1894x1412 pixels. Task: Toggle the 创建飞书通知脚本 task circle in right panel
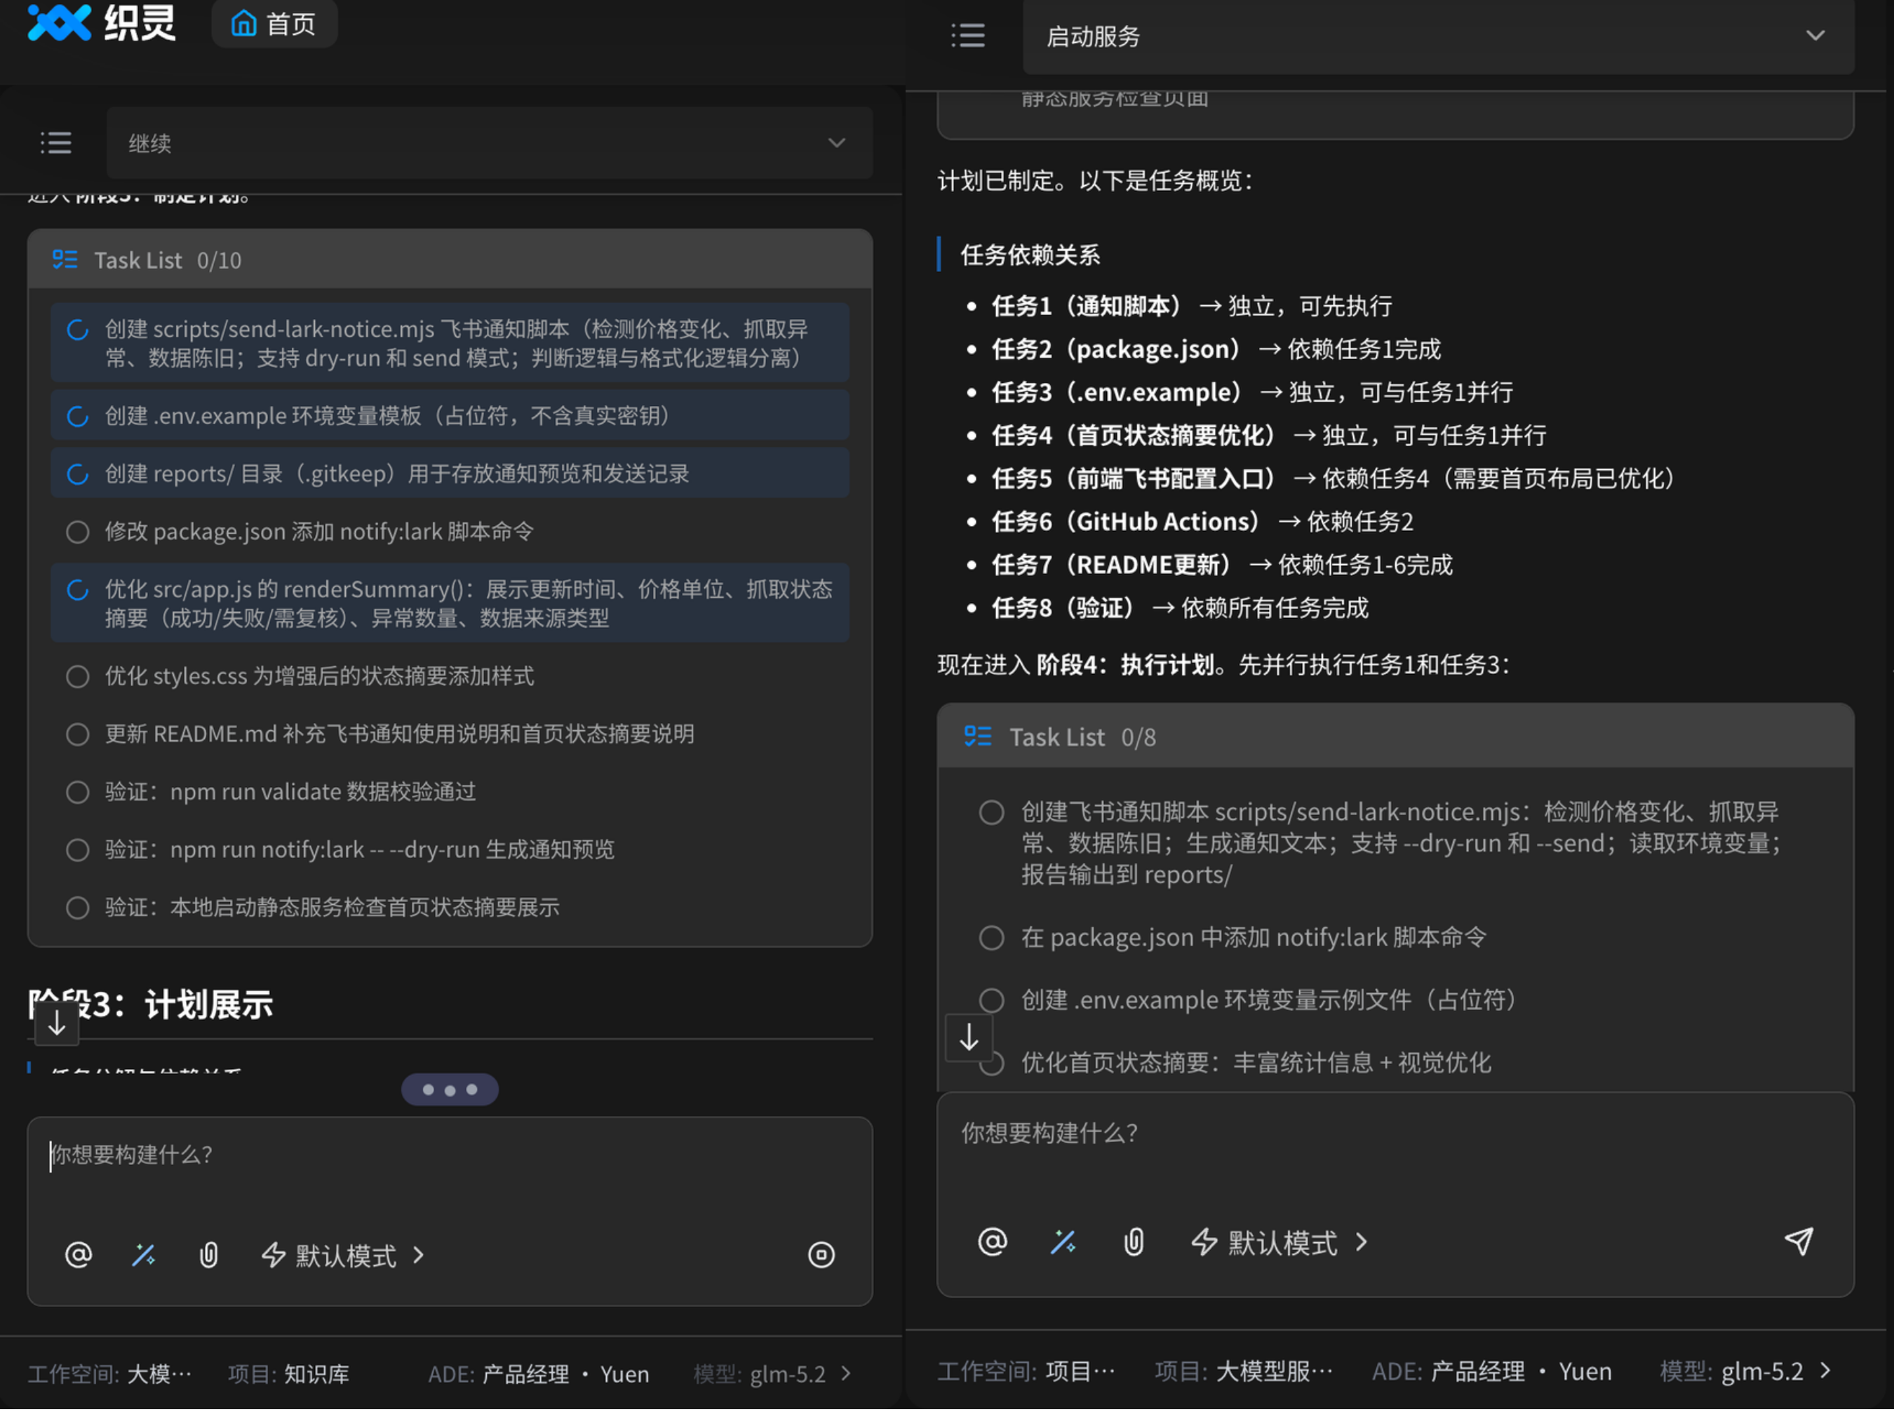pyautogui.click(x=991, y=812)
